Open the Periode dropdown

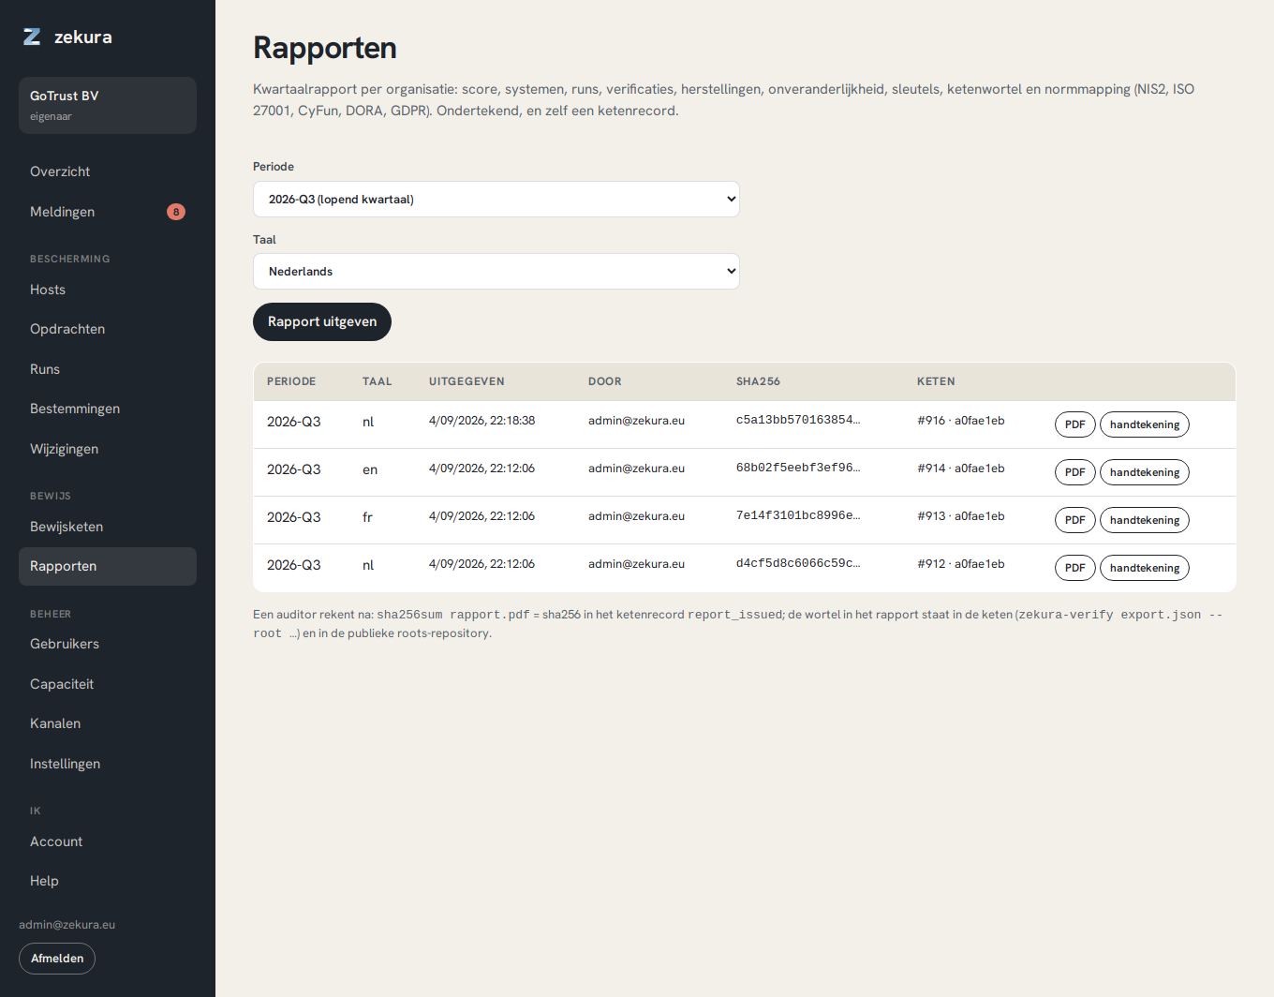pyautogui.click(x=496, y=199)
